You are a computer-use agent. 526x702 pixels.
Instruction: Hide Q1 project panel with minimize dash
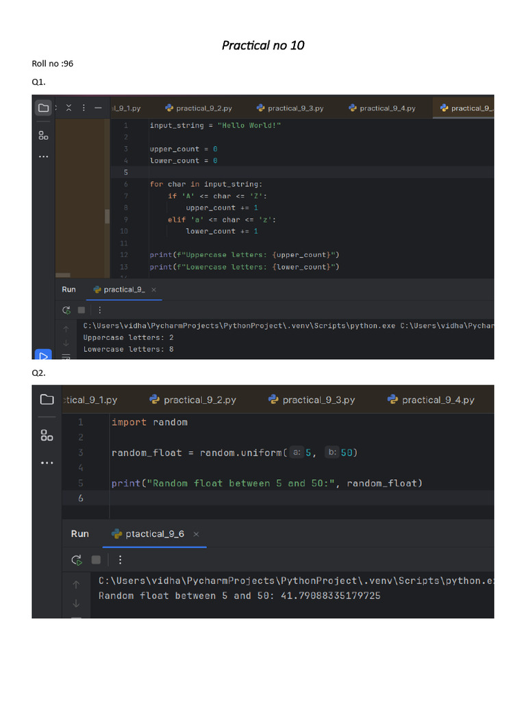tap(99, 108)
